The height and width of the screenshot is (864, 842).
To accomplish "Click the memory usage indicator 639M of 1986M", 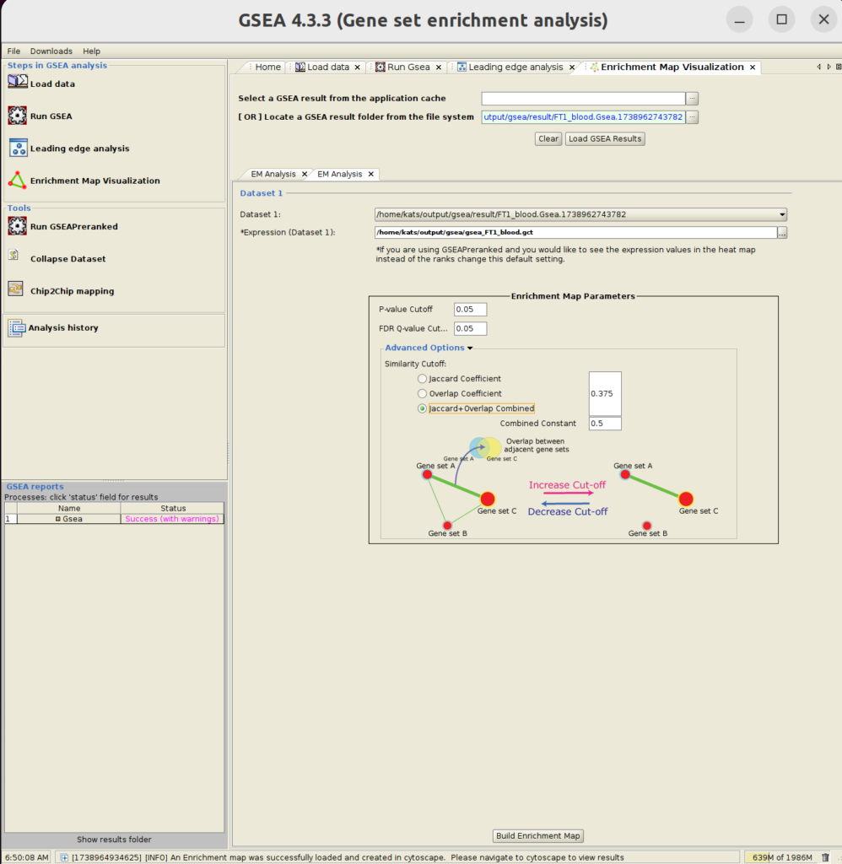I will click(782, 857).
